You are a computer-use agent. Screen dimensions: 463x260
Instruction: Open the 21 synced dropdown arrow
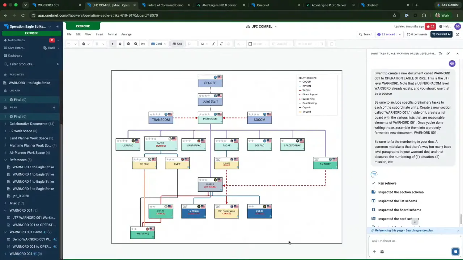400,34
